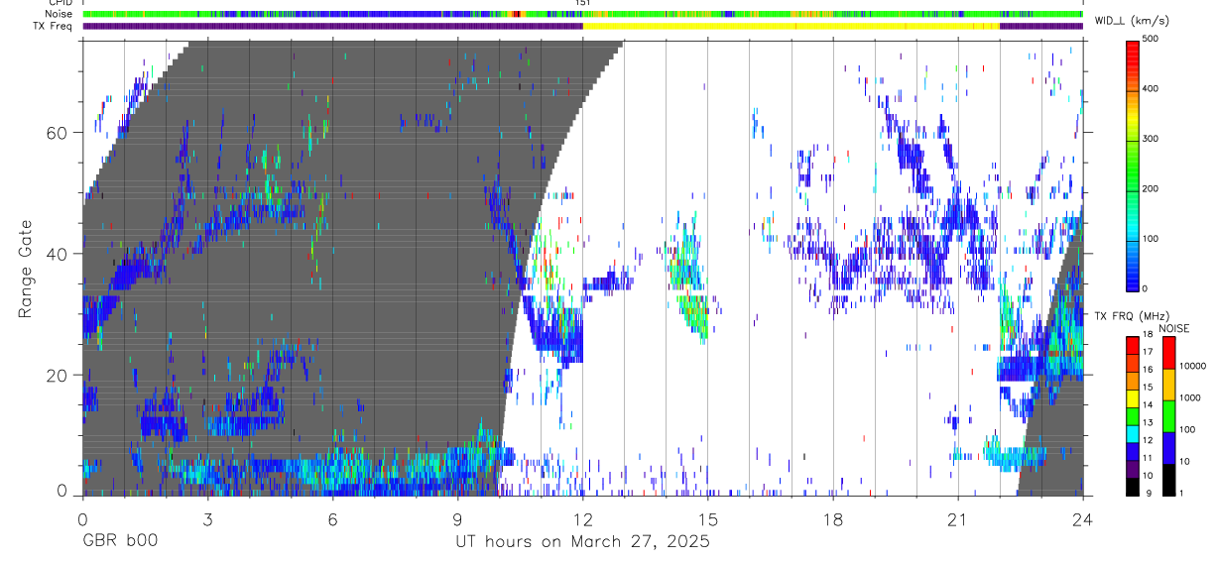Click the x-axis tick label "12" below the plot
The image size is (1218, 562).
pos(582,518)
